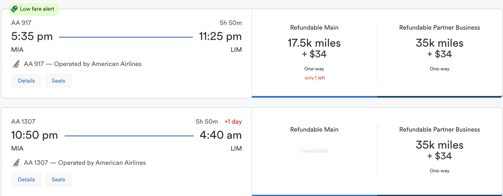Click the 10:50 pm departure time
Viewport: 503px width, 196px height.
coord(35,135)
